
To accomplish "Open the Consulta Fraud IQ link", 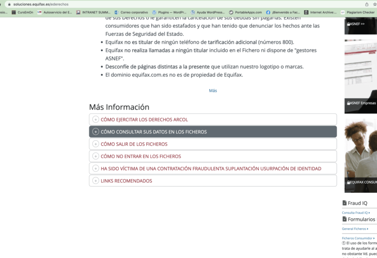I will point(355,212).
